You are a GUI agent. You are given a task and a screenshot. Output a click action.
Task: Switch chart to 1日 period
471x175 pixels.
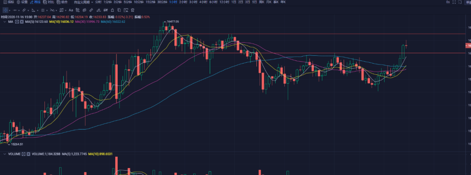tap(233, 2)
